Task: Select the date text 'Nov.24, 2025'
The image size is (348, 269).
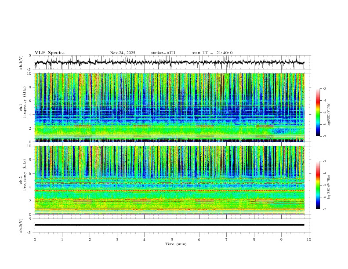Action: click(123, 53)
